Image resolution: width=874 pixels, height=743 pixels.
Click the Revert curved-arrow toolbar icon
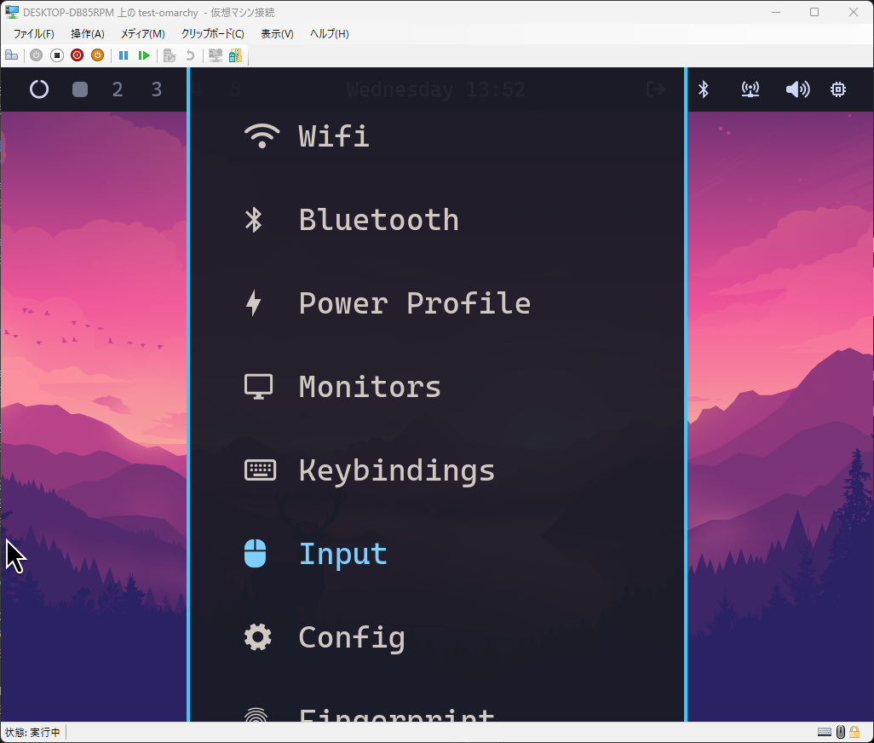pos(190,55)
